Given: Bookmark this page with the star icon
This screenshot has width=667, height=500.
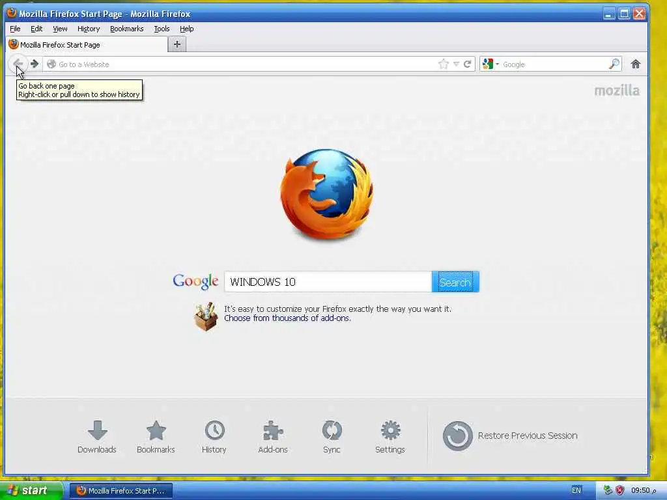Looking at the screenshot, I should (443, 64).
